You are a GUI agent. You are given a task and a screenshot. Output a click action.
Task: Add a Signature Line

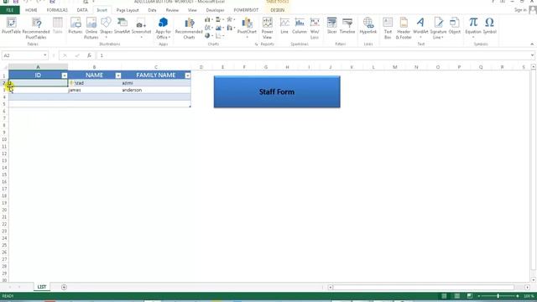pyautogui.click(x=438, y=28)
